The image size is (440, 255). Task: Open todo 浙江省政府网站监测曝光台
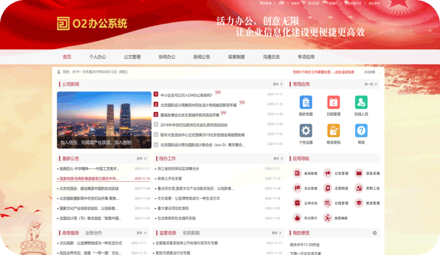(178, 169)
